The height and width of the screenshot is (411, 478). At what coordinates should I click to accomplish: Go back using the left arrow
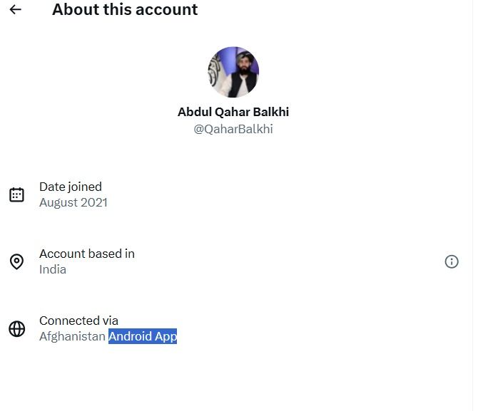tap(16, 10)
